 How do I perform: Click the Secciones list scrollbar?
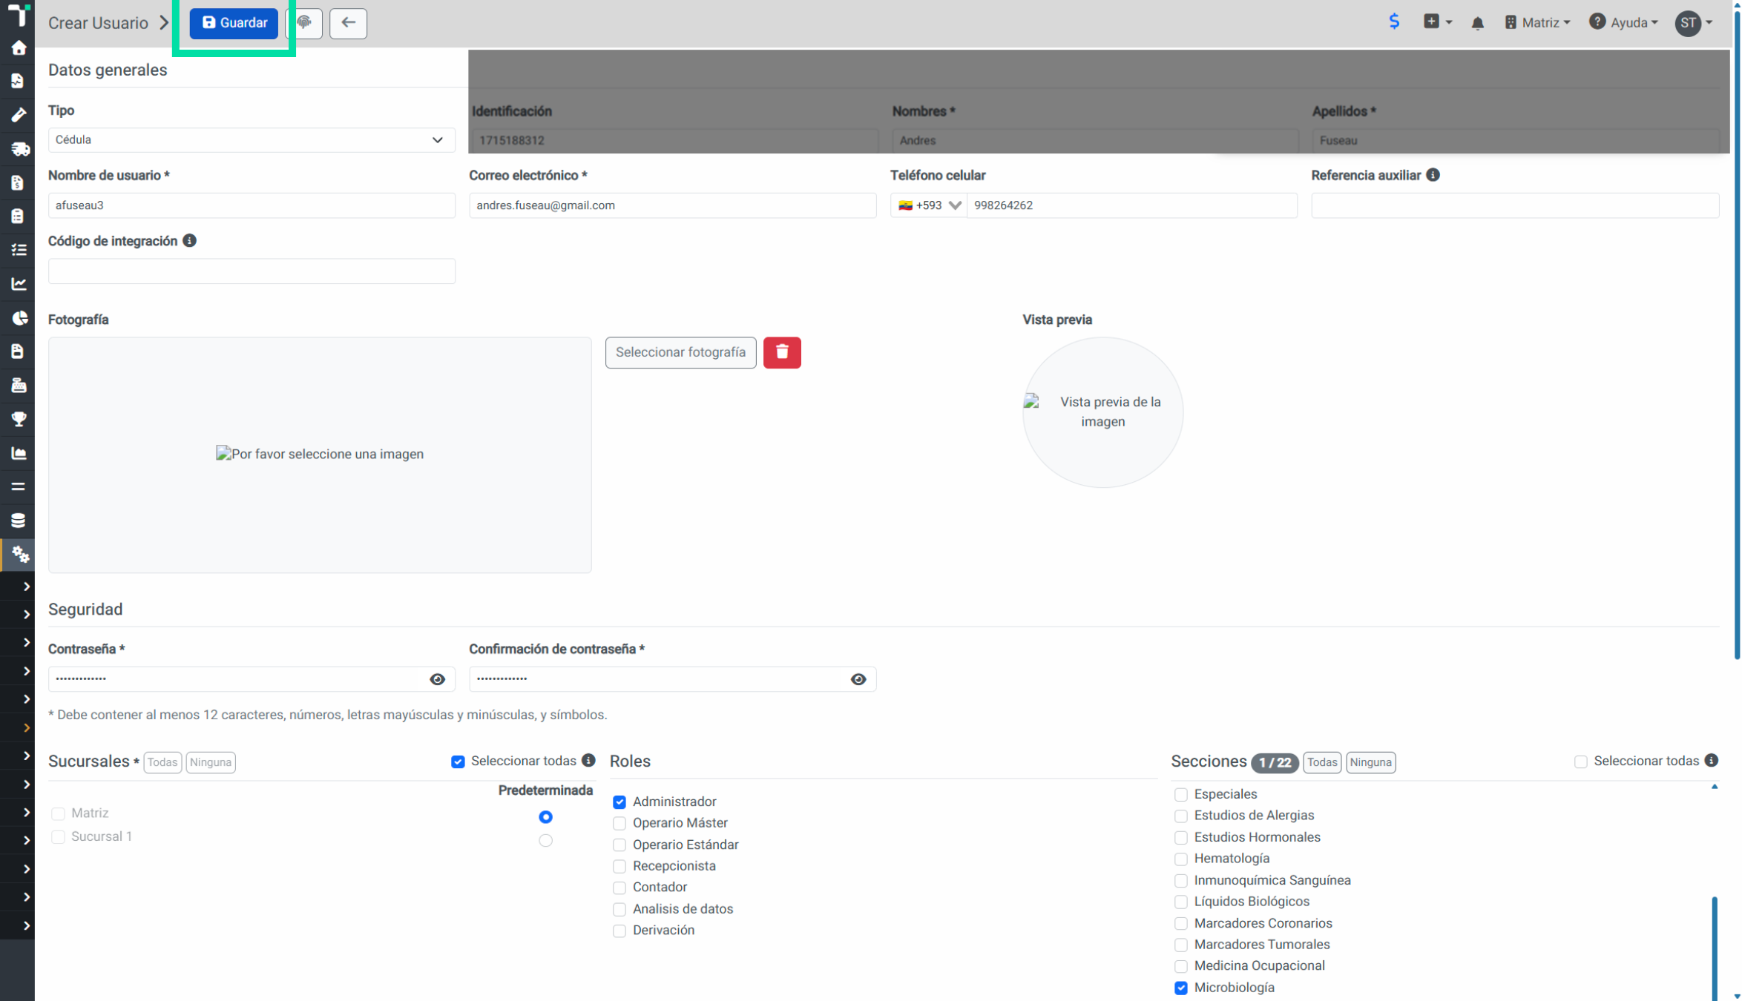(x=1715, y=948)
